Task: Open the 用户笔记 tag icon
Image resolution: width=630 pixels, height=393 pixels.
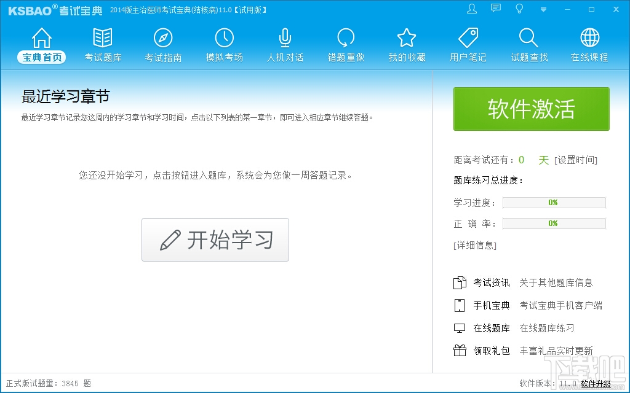Action: (468, 37)
